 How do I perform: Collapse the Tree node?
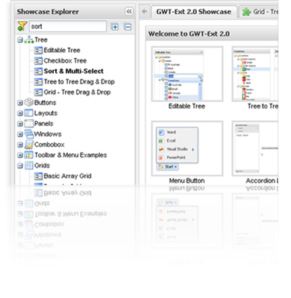tap(20, 39)
